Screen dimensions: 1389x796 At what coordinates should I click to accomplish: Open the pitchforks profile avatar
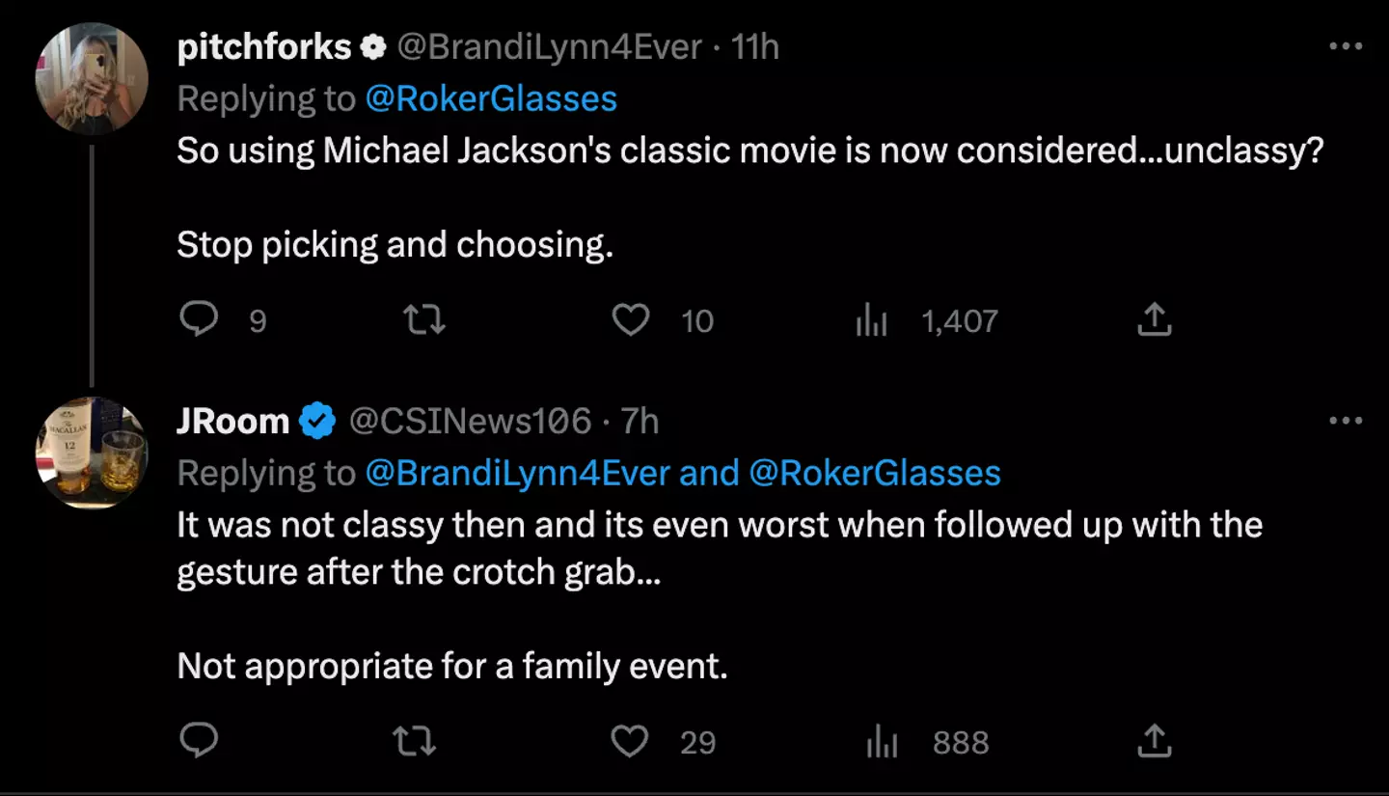point(92,77)
